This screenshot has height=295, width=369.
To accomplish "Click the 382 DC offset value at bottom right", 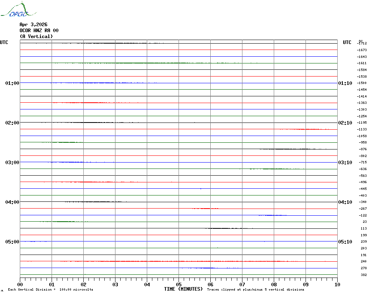I will 363,275.
